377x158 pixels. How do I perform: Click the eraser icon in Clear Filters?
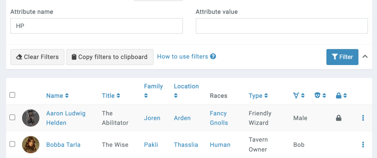[x=19, y=57]
